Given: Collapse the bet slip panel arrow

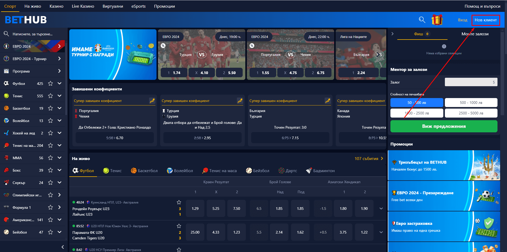Looking at the screenshot, I should [x=393, y=34].
